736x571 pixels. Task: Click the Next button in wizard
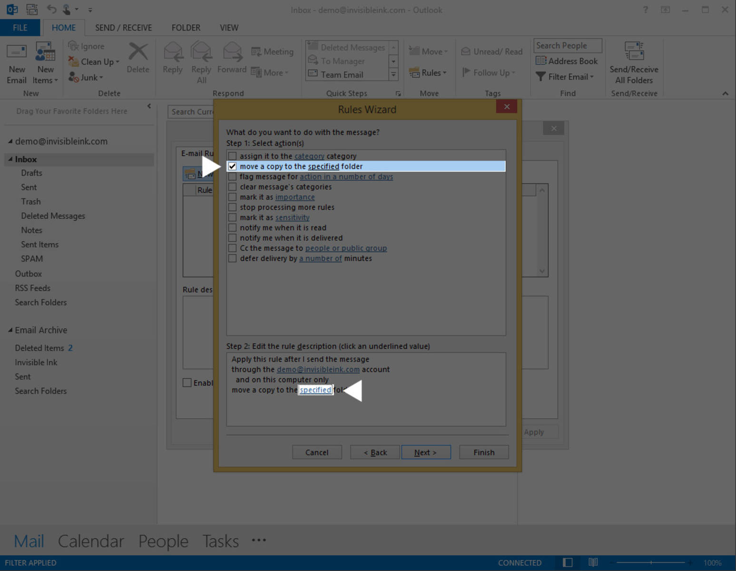(426, 452)
